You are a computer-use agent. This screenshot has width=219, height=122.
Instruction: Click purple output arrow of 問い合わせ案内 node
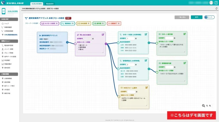(x=106, y=44)
